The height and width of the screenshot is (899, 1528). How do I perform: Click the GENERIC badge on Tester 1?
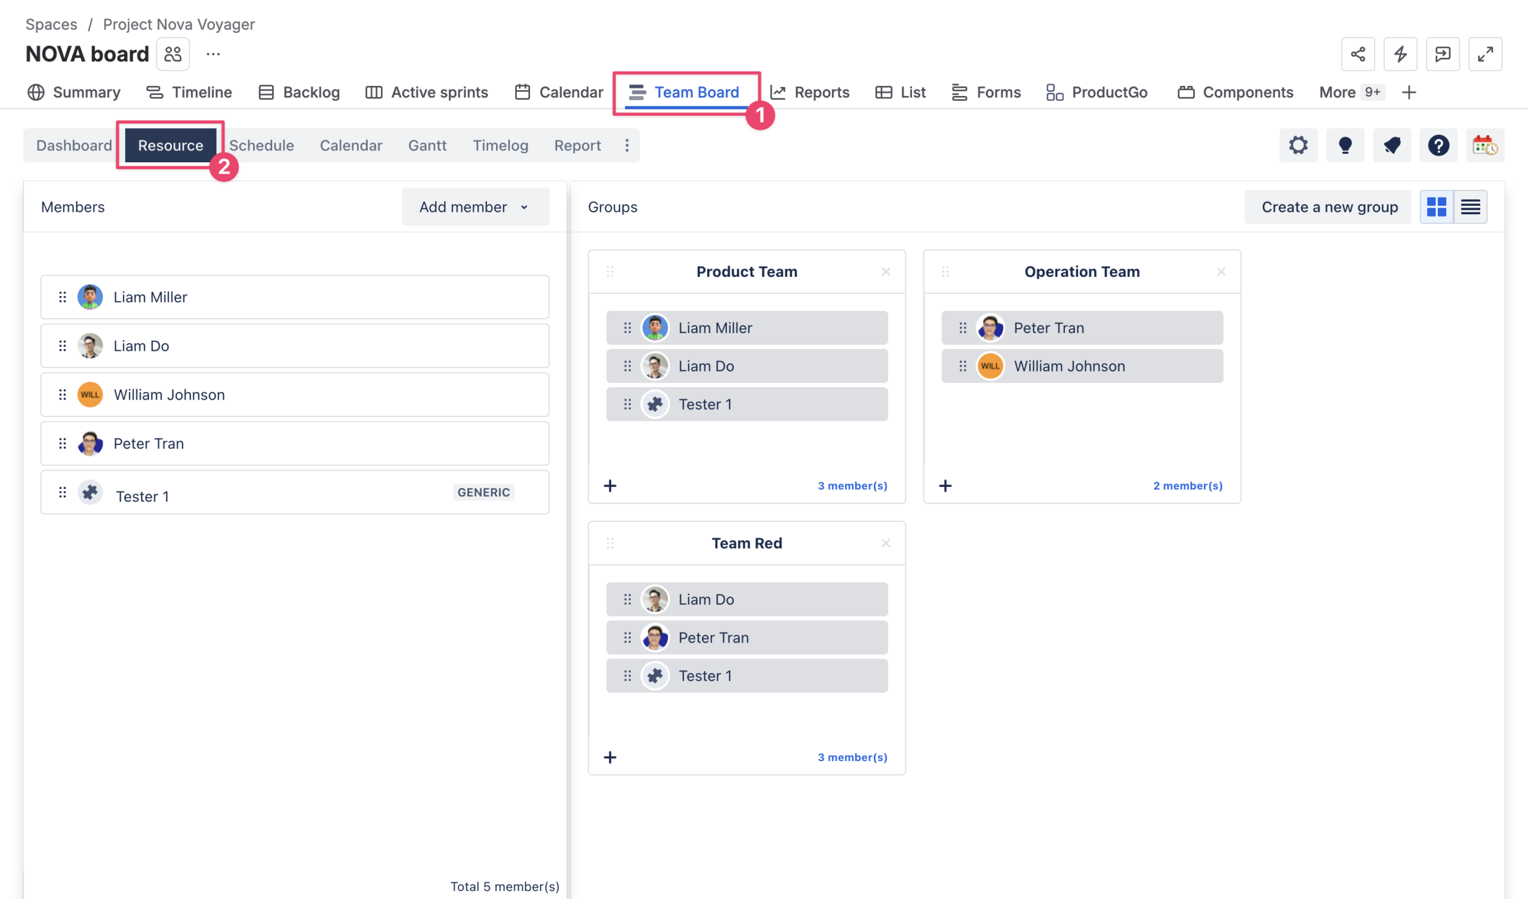[483, 492]
